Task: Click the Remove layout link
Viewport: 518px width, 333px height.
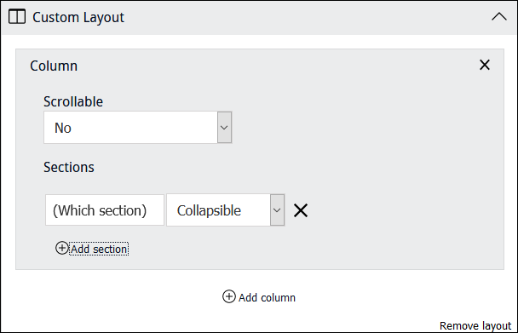Action: (475, 326)
